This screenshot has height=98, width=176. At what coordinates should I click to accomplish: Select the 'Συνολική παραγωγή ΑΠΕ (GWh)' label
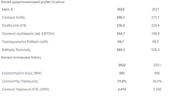coord(25,89)
